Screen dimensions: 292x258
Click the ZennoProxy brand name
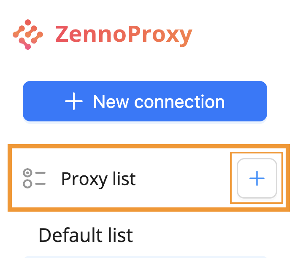pyautogui.click(x=123, y=35)
